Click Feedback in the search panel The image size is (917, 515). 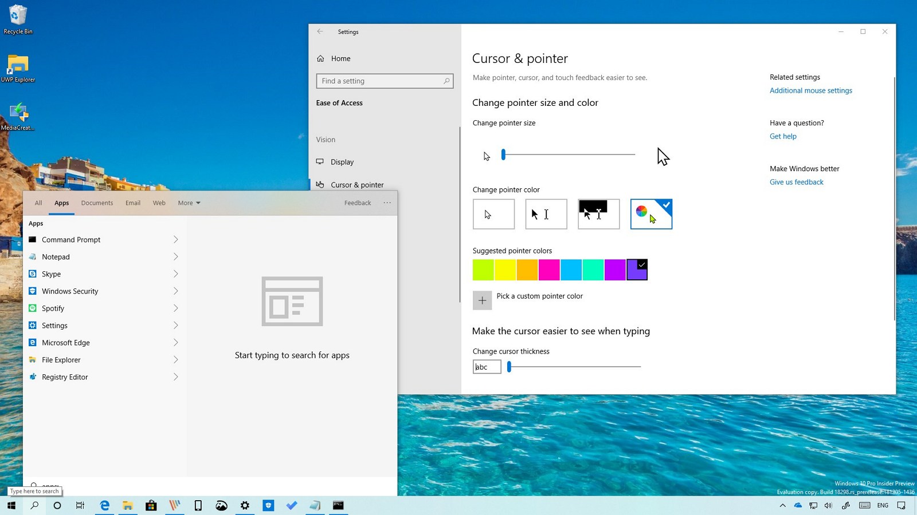[358, 203]
